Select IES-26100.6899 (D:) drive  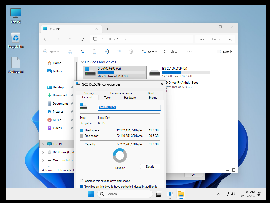tap(179, 72)
